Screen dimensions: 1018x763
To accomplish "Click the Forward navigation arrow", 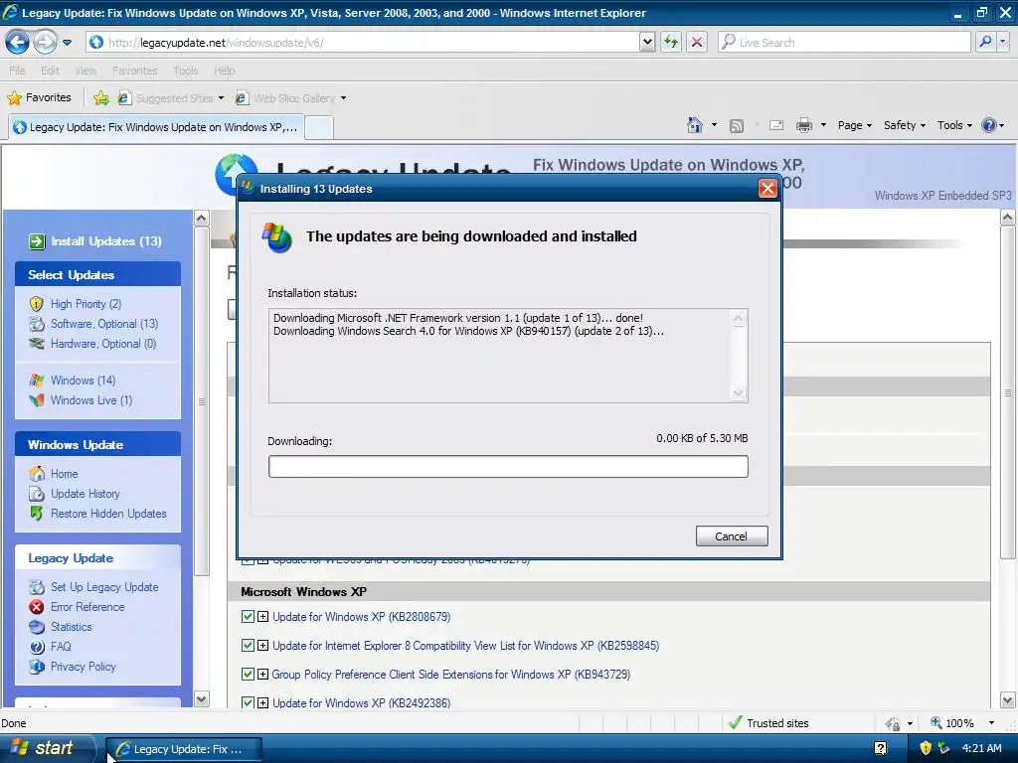I will (x=44, y=42).
